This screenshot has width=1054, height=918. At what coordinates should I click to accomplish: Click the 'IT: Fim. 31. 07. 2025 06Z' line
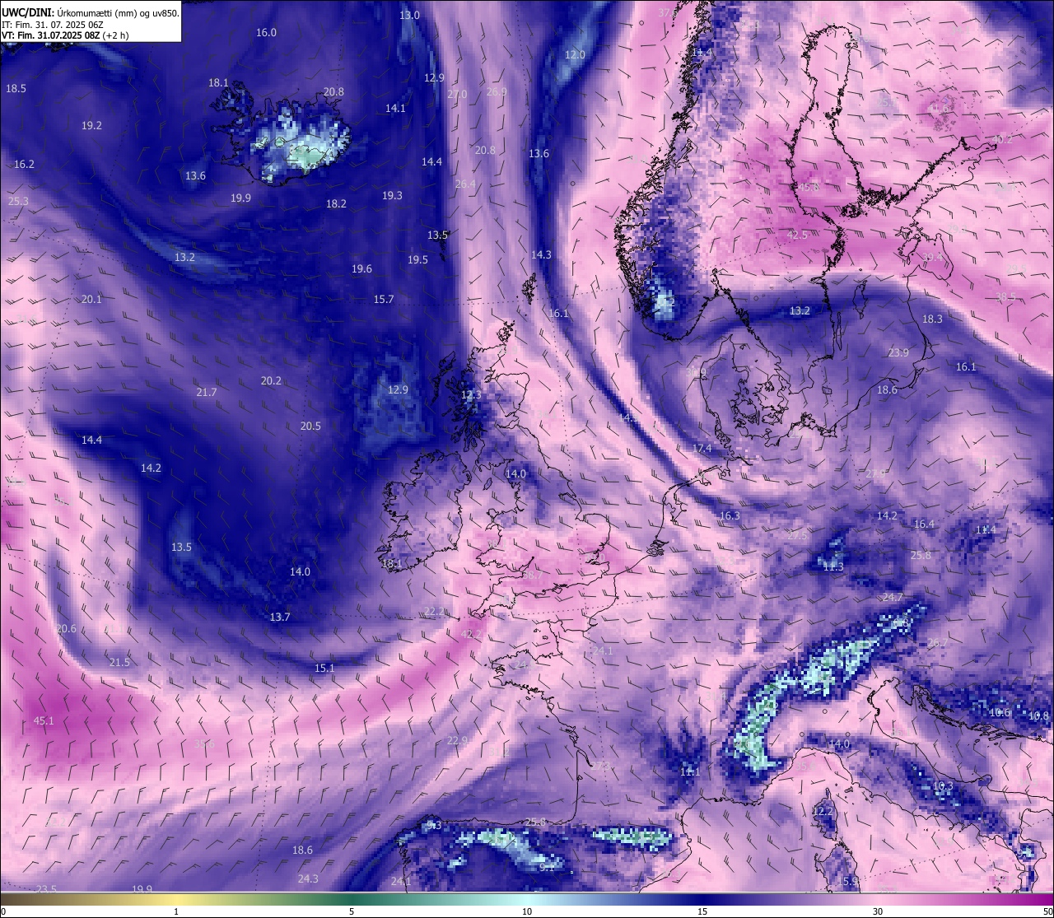click(52, 25)
